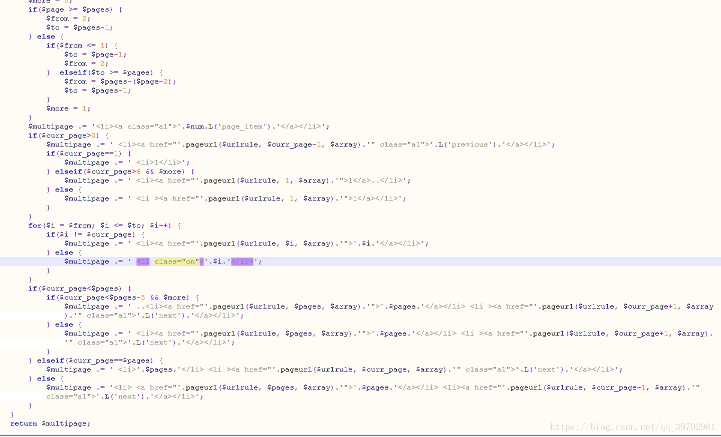This screenshot has height=437, width=721.
Task: Click the $more = 1 assignment
Action: (x=68, y=108)
